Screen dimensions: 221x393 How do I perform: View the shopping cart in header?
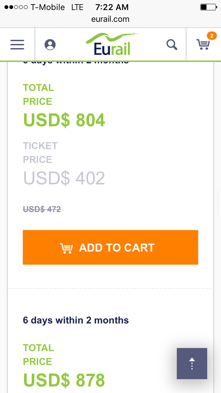click(x=203, y=45)
